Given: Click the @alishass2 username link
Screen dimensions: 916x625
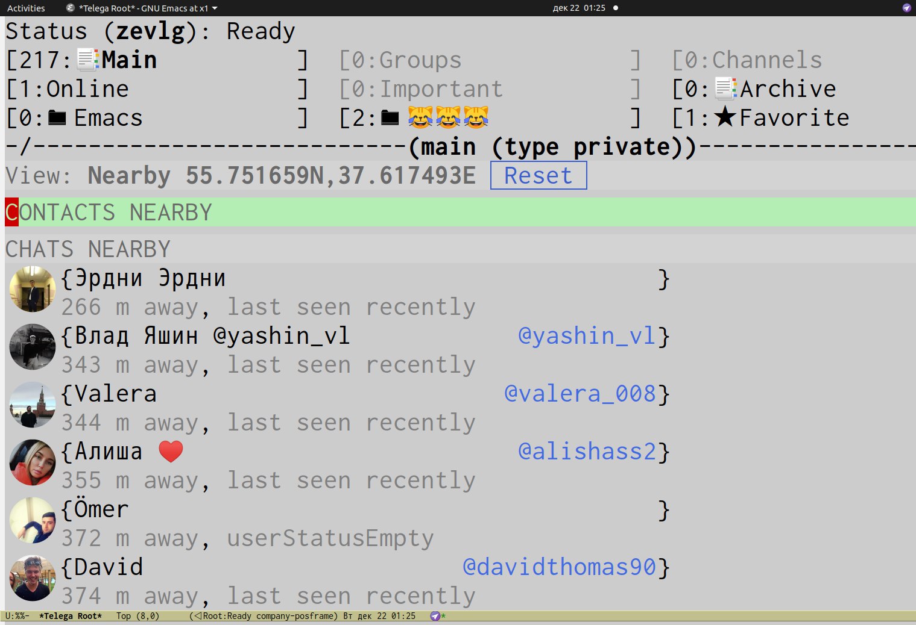Looking at the screenshot, I should pyautogui.click(x=587, y=452).
